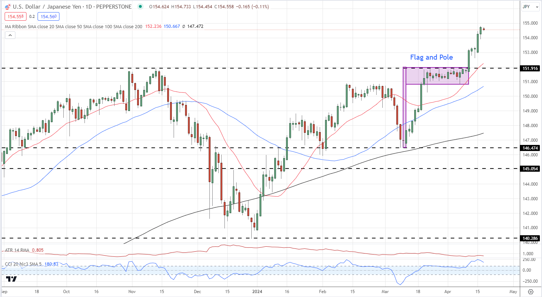Open the JPY currency dropdown

531,6
